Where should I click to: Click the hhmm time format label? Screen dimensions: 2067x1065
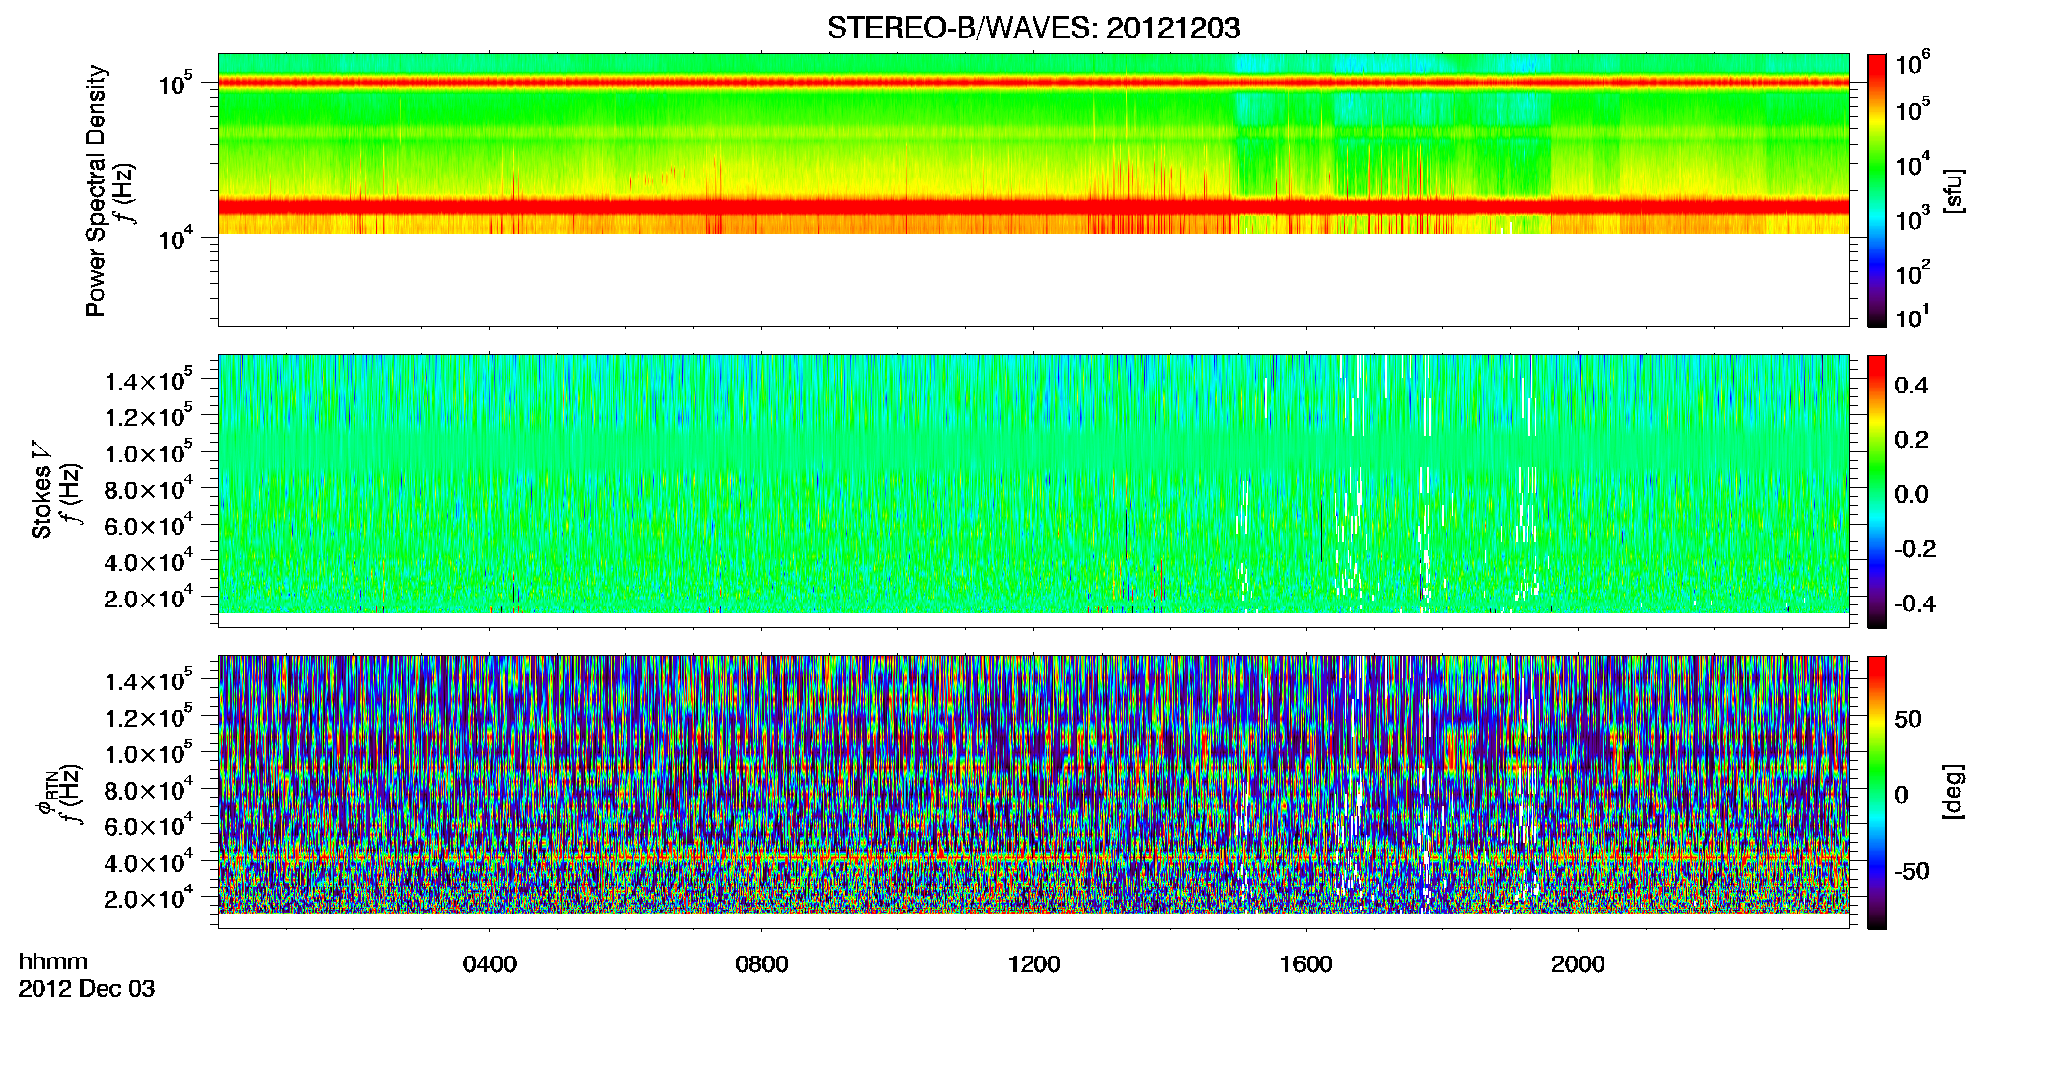[x=53, y=961]
